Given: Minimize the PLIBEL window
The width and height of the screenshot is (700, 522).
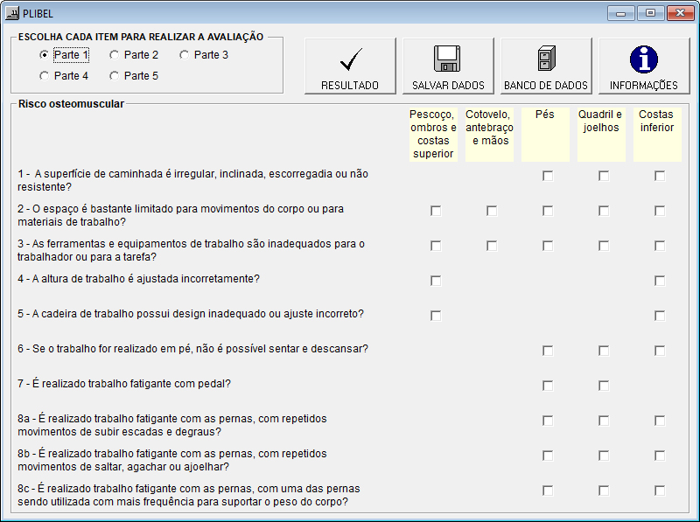Looking at the screenshot, I should click(x=620, y=13).
